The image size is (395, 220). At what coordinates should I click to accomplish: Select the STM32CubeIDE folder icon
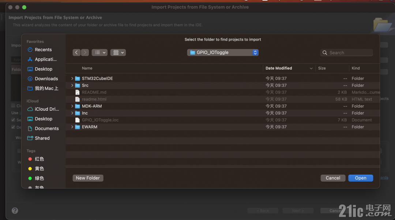pyautogui.click(x=78, y=79)
